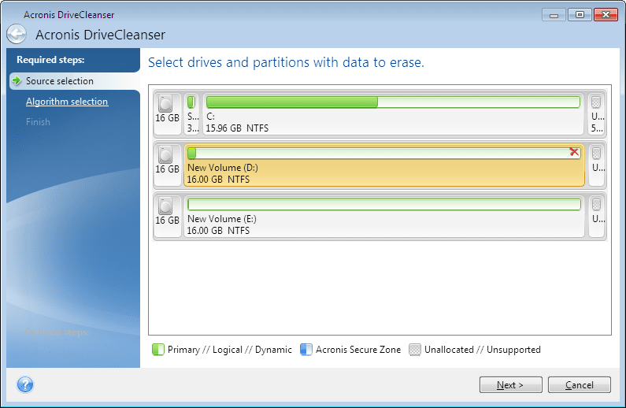Select unallocated space on third disk
Screen dimensions: 626x408
[x=597, y=215]
